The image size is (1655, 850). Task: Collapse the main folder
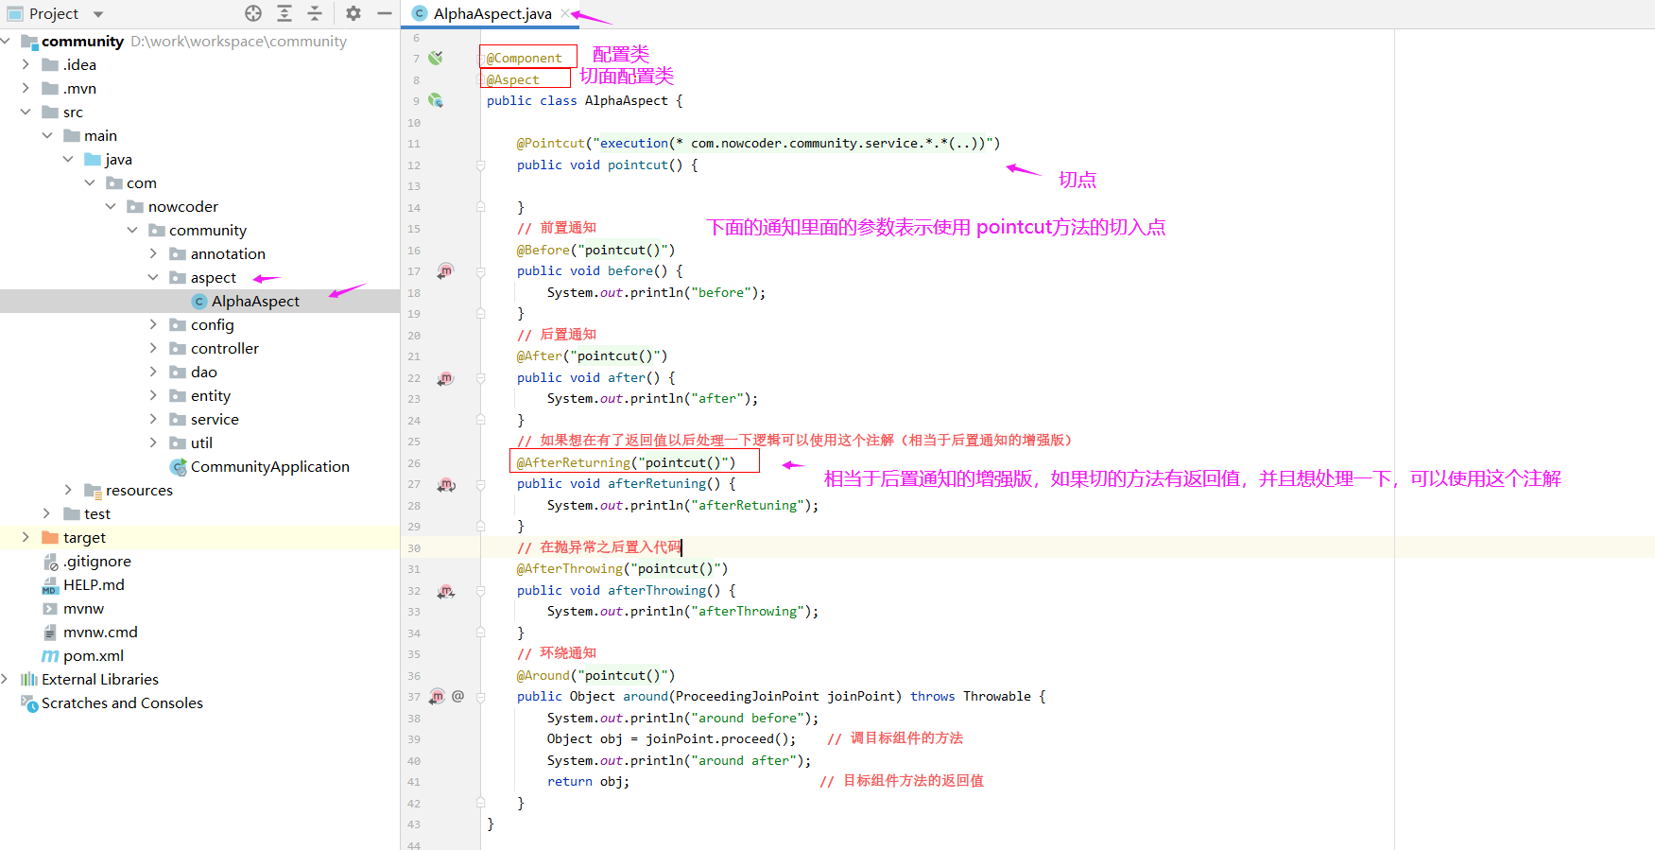[47, 135]
